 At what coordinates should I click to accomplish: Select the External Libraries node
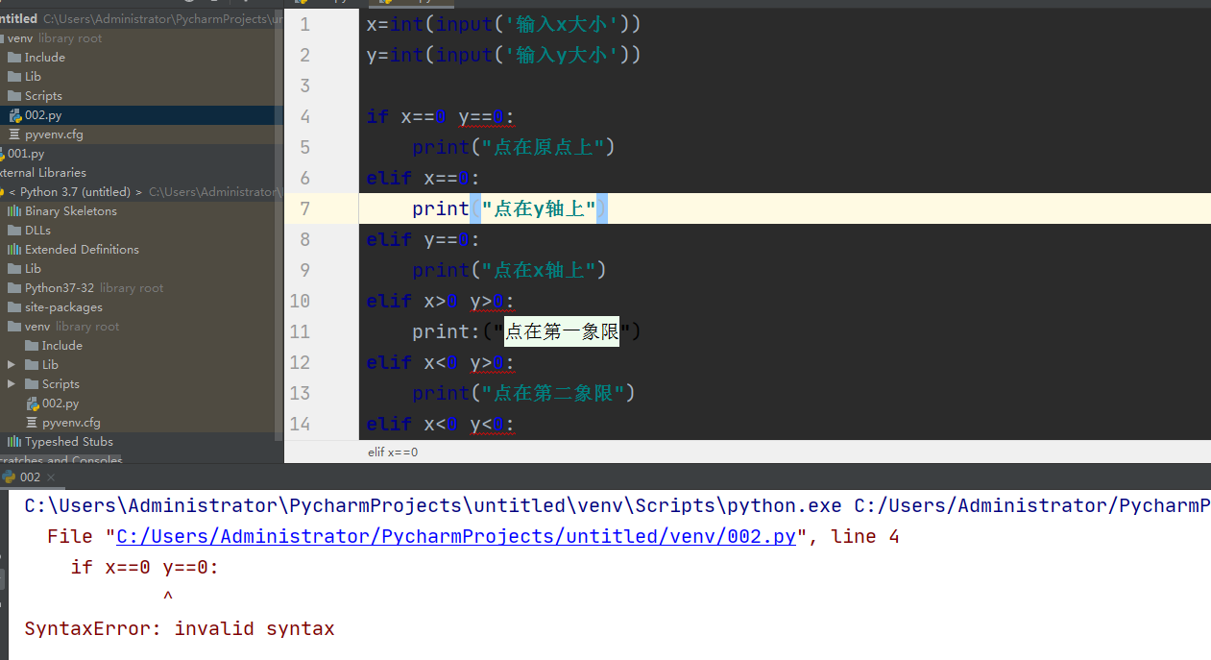click(x=43, y=173)
